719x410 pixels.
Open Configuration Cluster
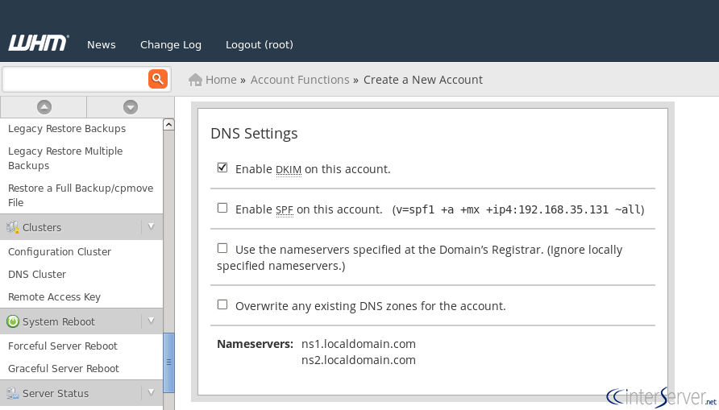pos(60,252)
